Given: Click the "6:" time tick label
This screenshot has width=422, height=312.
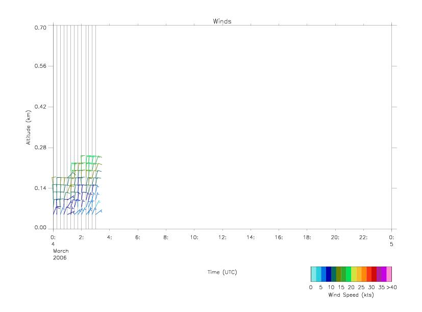Looking at the screenshot, I should (138, 237).
